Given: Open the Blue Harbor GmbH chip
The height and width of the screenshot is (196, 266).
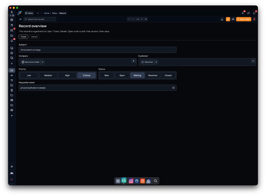Looking at the screenshot, I should coord(31,62).
